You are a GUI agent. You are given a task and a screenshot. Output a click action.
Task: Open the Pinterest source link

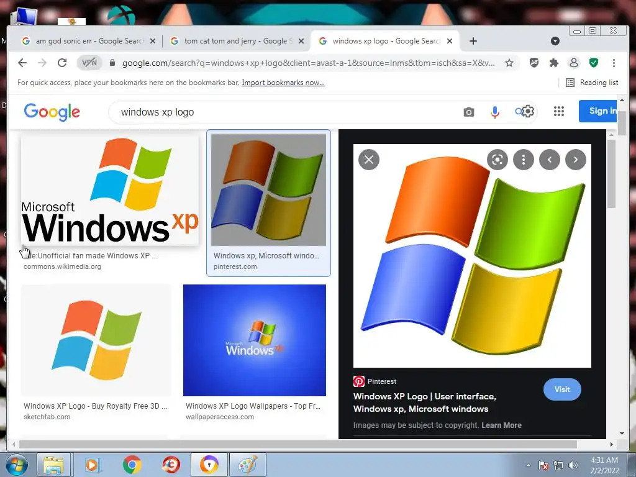click(x=375, y=381)
